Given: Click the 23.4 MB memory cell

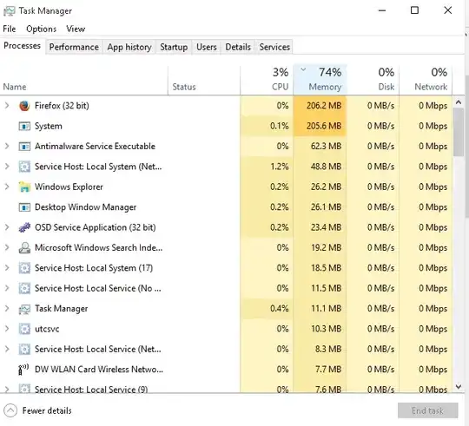Looking at the screenshot, I should pyautogui.click(x=320, y=227).
